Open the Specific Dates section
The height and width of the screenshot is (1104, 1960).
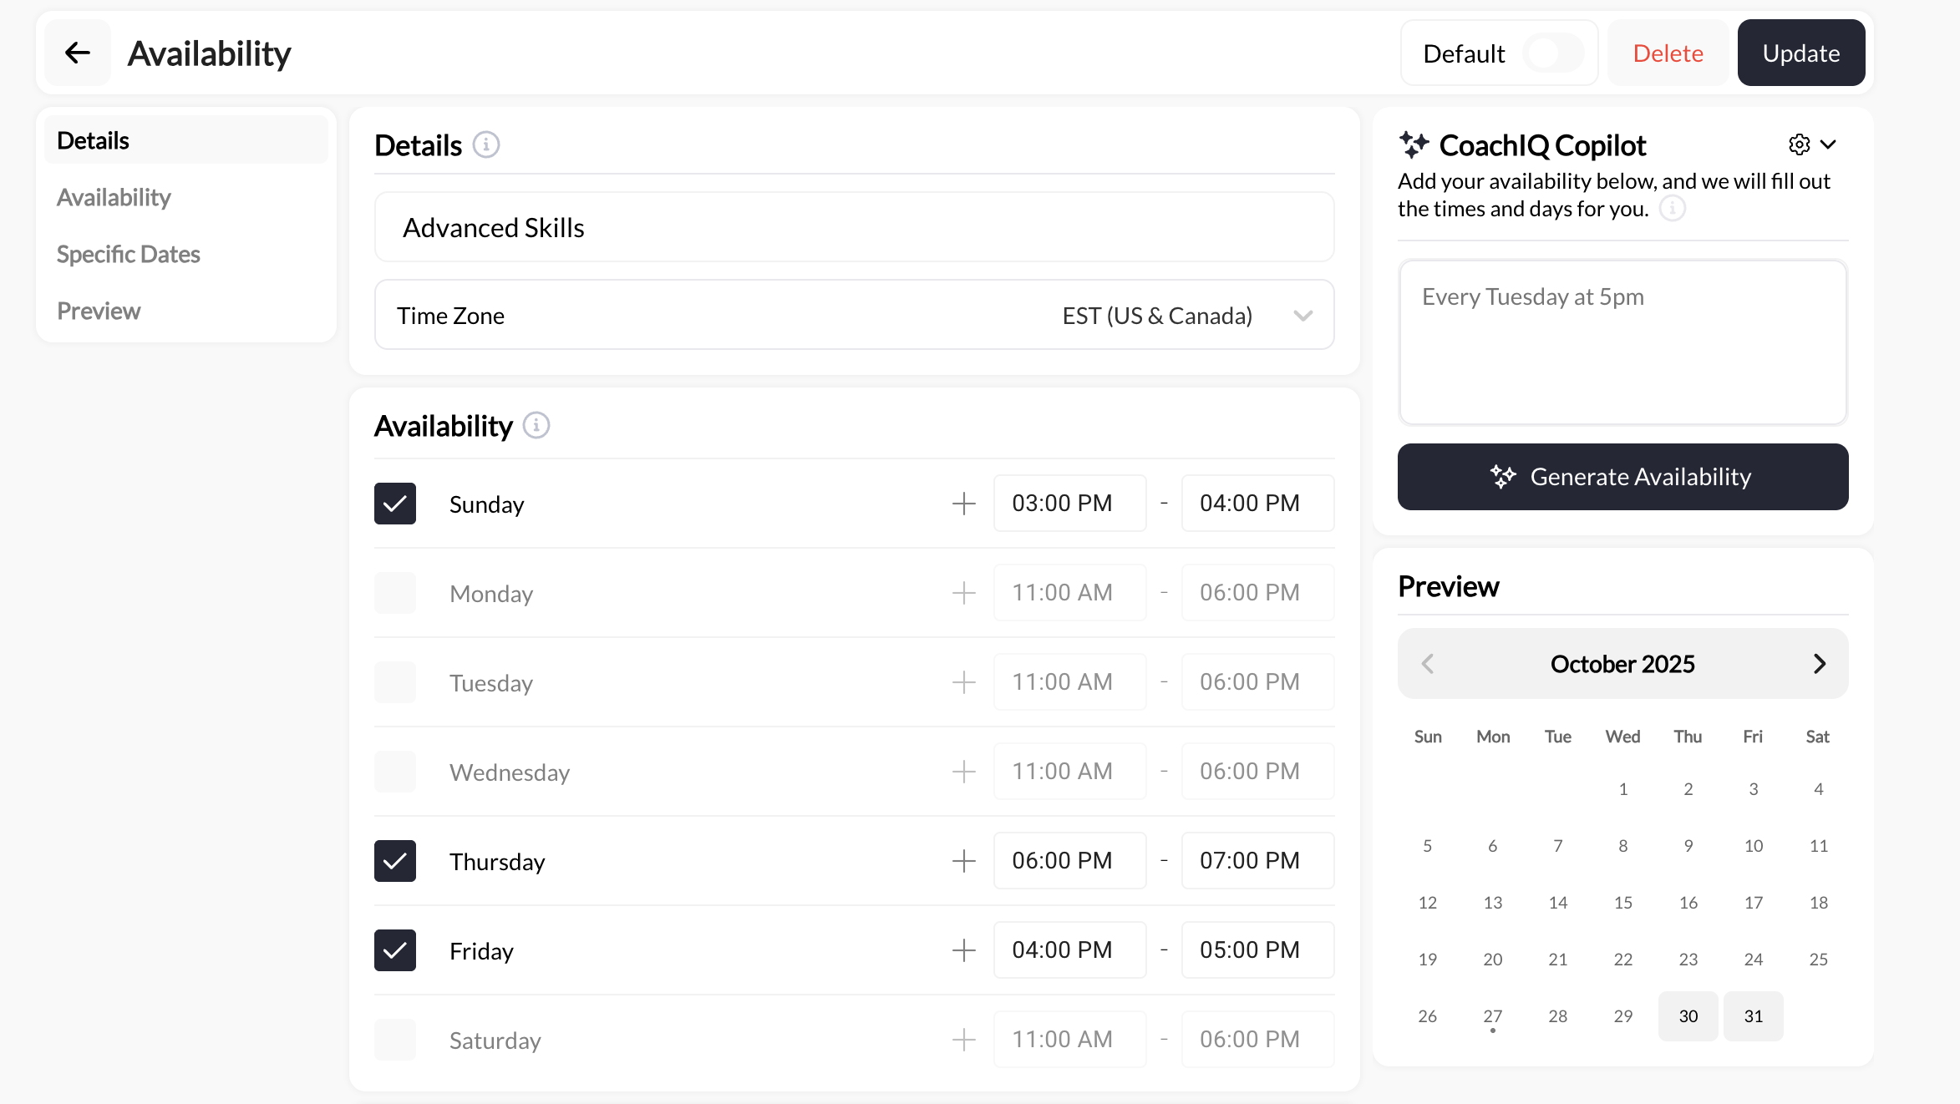point(128,254)
